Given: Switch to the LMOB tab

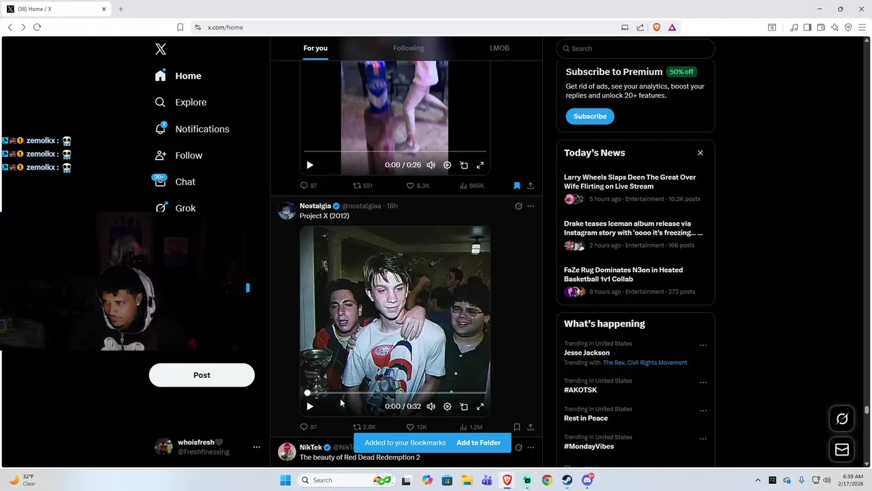Looking at the screenshot, I should coord(499,48).
